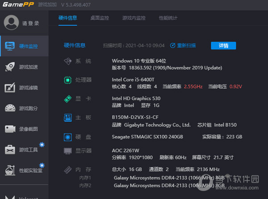This screenshot has height=199, width=268.
Task: Click the Gigabyte Technology Co., Ltd. text
Action: [157, 125]
